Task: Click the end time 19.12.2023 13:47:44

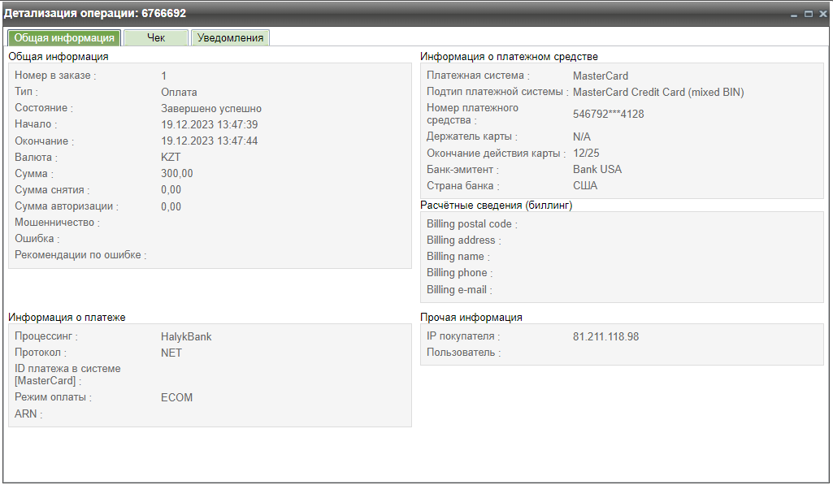Action: point(210,141)
